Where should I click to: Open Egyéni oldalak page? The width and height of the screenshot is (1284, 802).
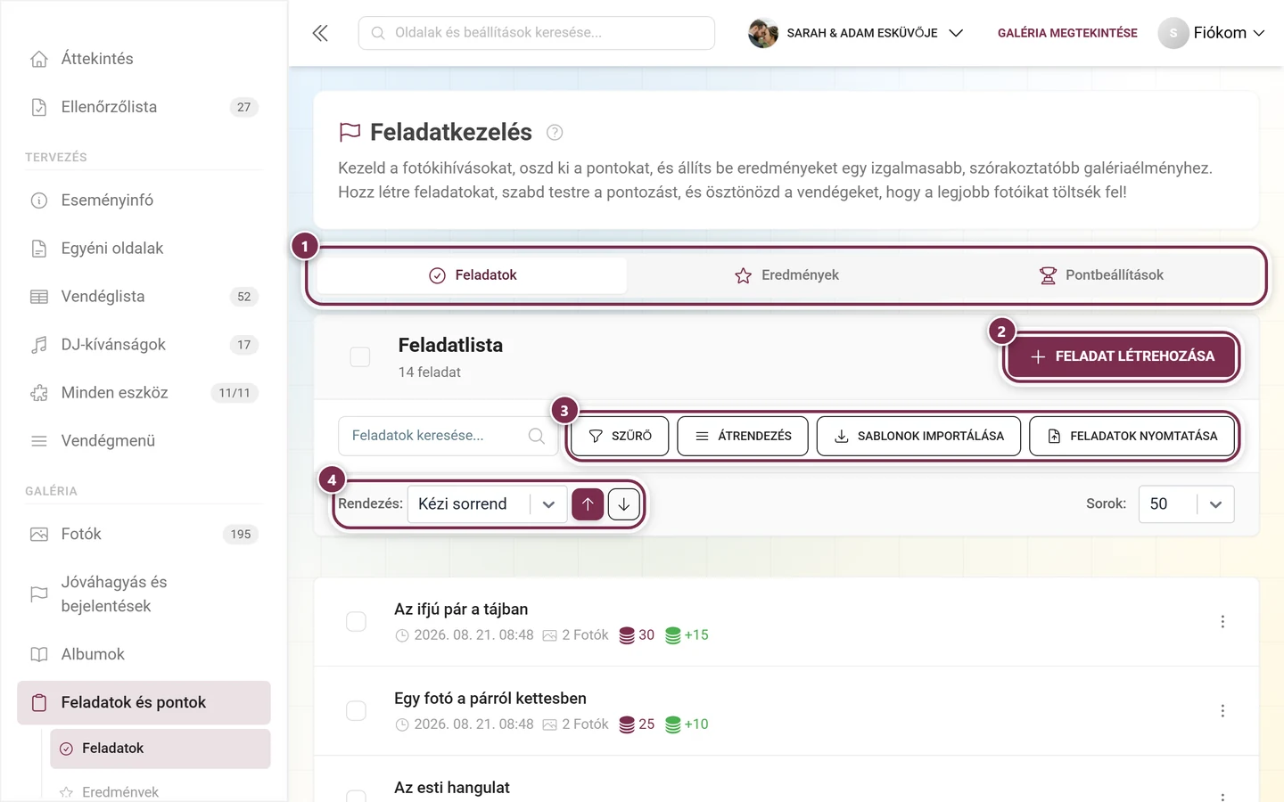point(144,249)
